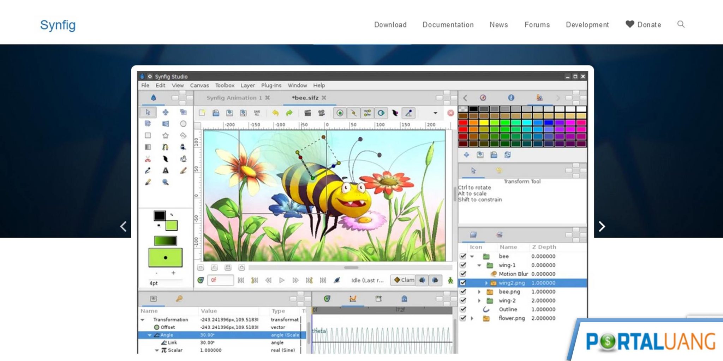Collapse the Angle parameter row
Viewport: 723px width, 361px height.
[150, 335]
